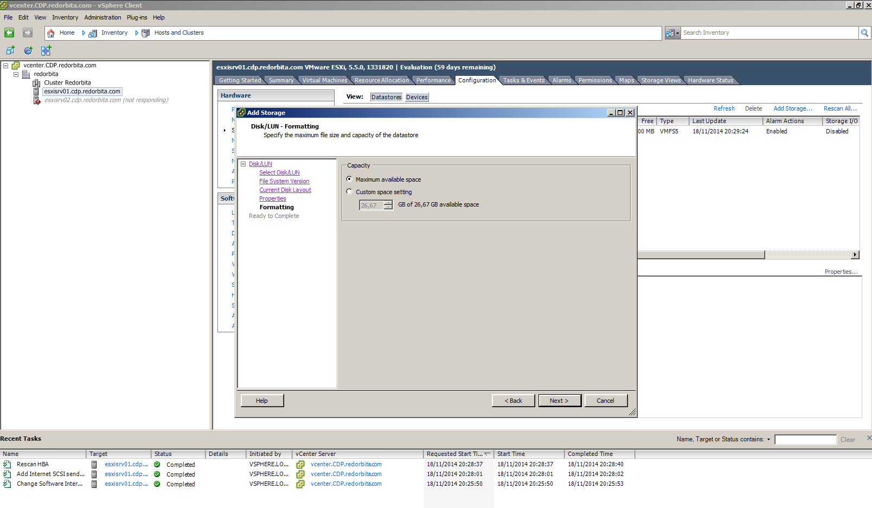
Task: Click the magnifier search inventory icon
Action: 864,33
